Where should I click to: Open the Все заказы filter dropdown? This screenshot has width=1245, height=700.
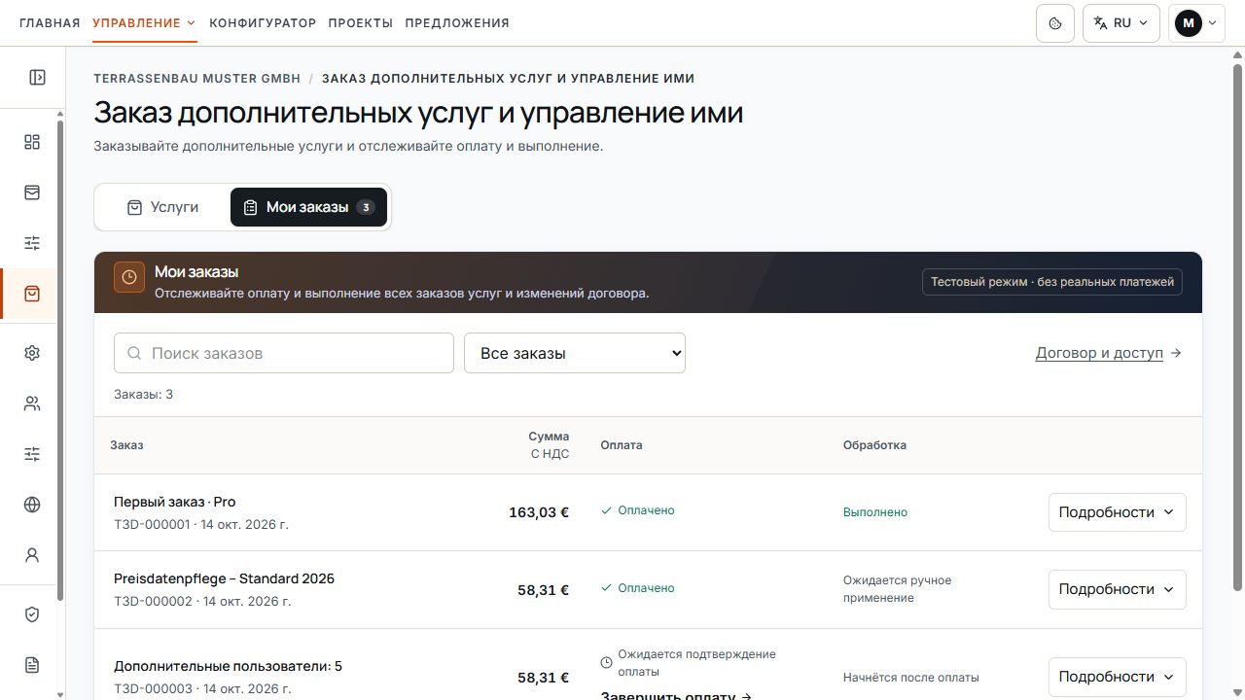pos(575,353)
